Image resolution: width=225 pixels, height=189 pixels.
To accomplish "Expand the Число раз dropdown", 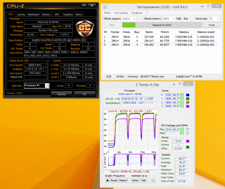I will click(x=218, y=19).
